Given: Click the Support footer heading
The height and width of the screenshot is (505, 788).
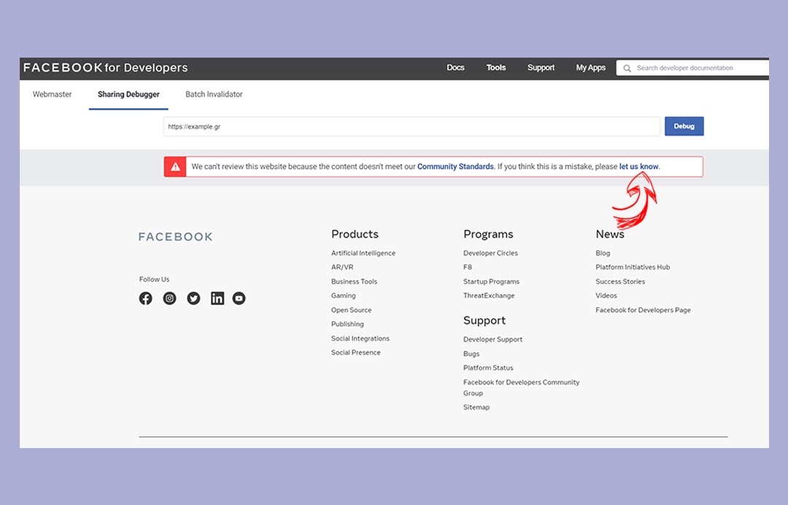Looking at the screenshot, I should (x=484, y=320).
